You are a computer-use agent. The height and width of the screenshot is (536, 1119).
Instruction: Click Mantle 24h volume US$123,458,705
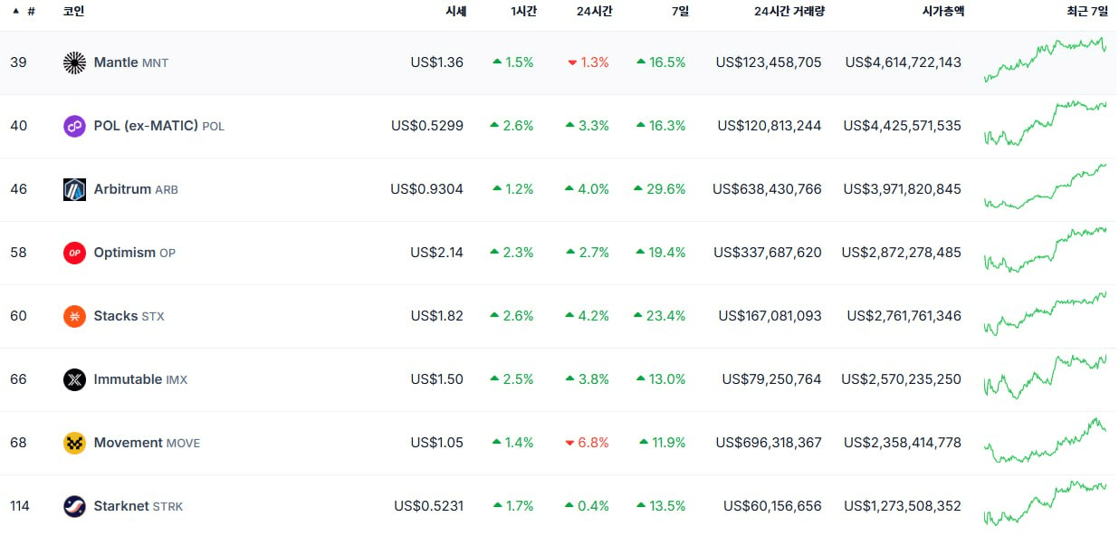[x=769, y=62]
